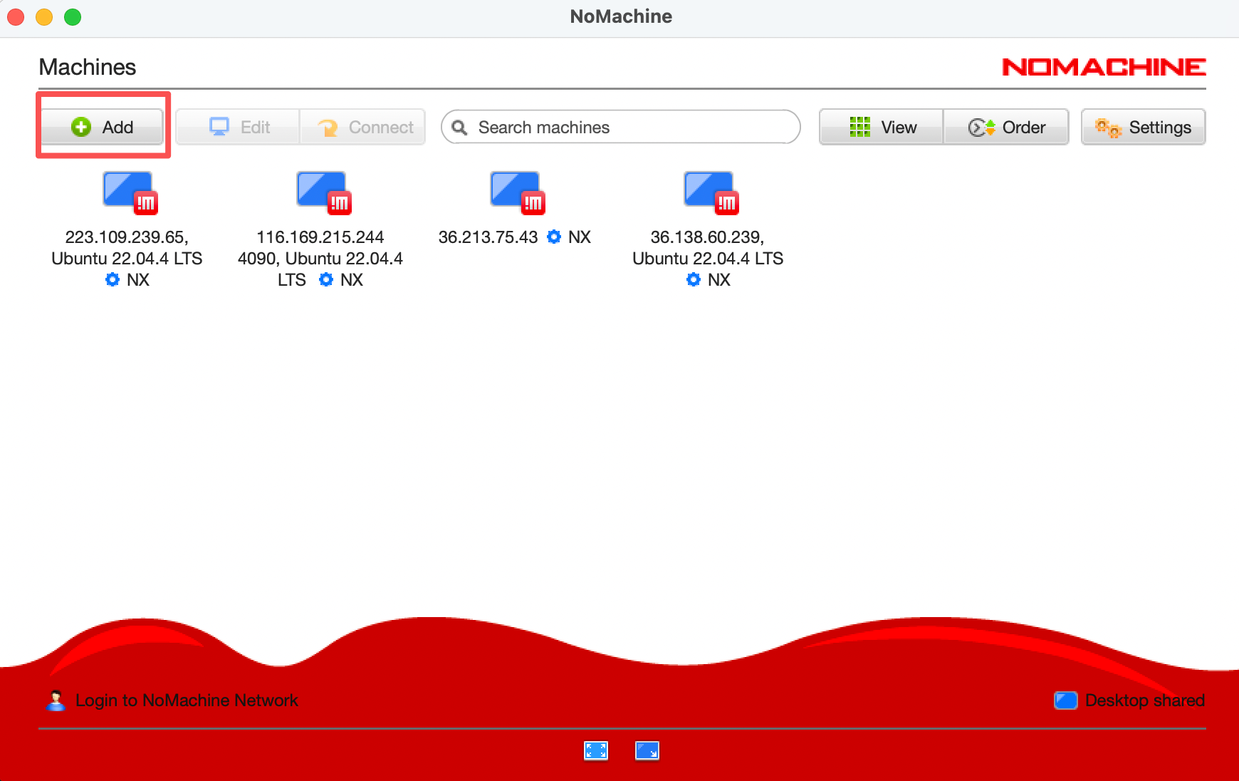
Task: Click the Edit button in toolbar
Action: 239,127
